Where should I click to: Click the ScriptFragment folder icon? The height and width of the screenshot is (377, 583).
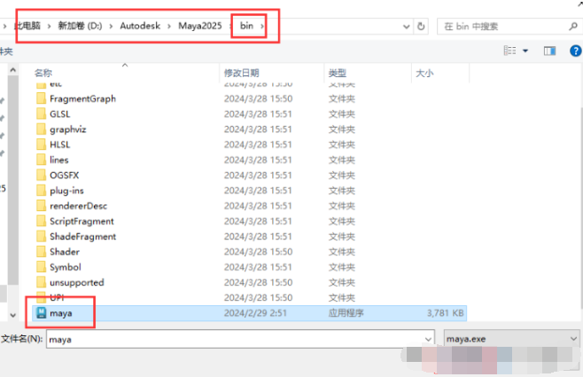42,221
